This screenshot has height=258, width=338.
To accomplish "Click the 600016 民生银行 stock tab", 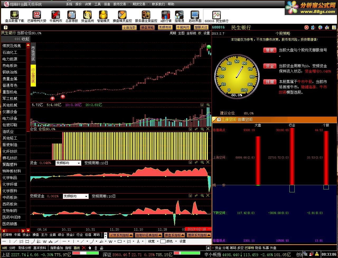I will [x=217, y=16].
